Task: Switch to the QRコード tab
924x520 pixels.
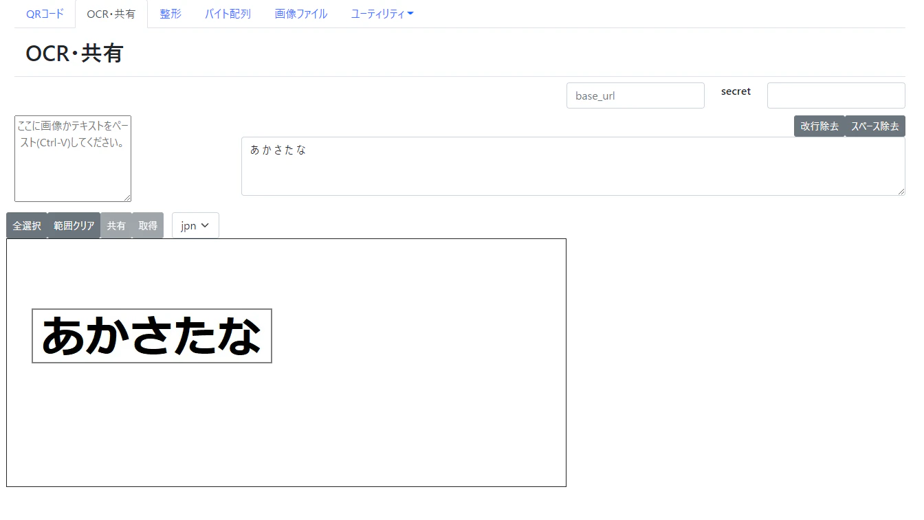Action: [45, 14]
